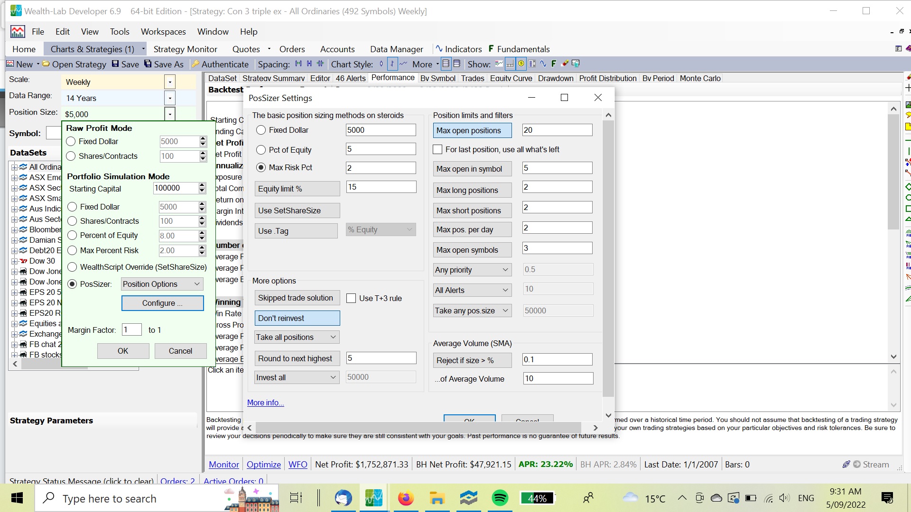Click the Max open positions button
The height and width of the screenshot is (512, 911).
coord(472,130)
